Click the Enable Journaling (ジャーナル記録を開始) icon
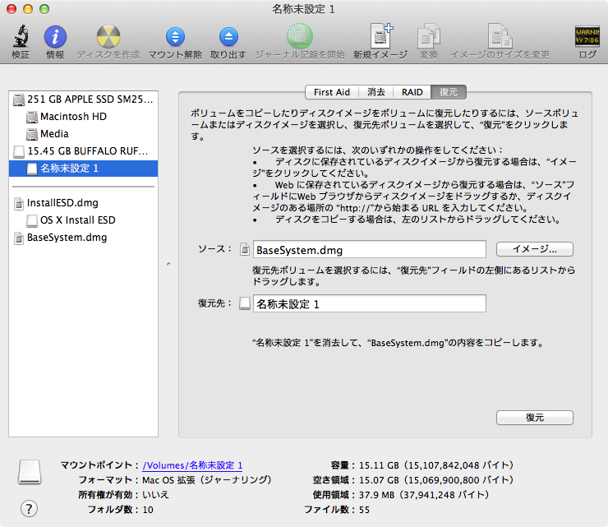The width and height of the screenshot is (608, 527). [299, 36]
